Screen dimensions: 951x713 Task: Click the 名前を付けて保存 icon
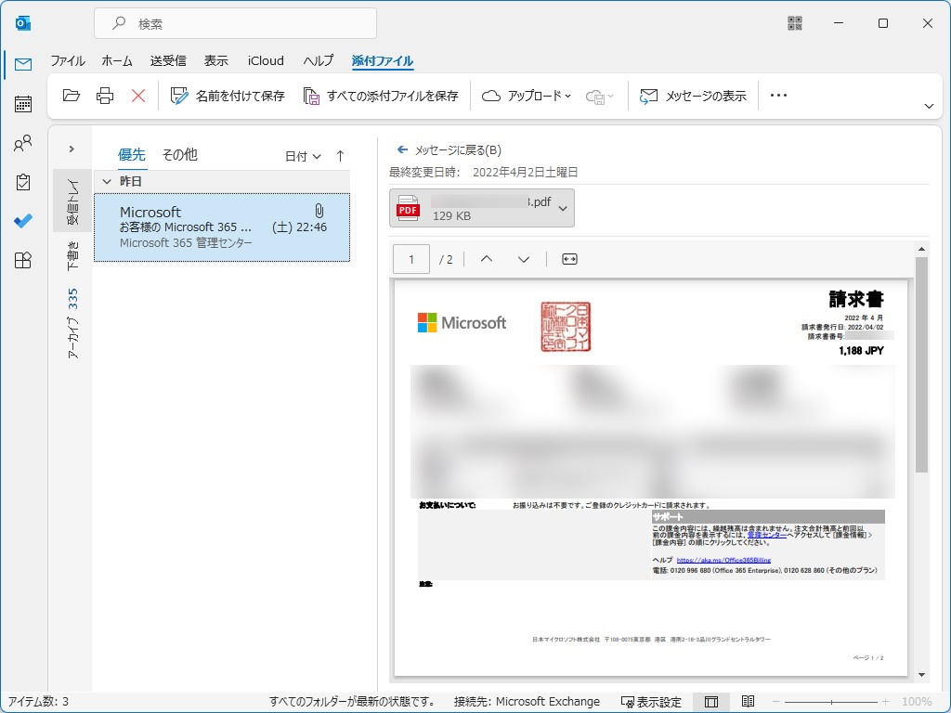click(179, 95)
